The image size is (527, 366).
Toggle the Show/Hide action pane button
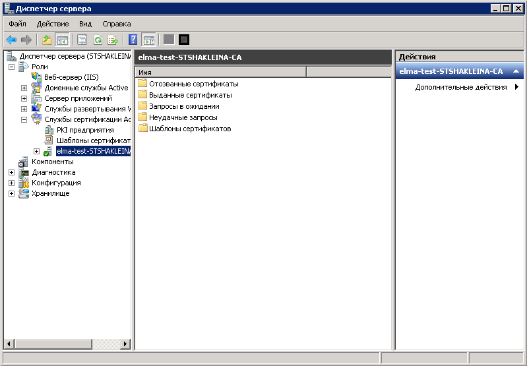(x=148, y=40)
